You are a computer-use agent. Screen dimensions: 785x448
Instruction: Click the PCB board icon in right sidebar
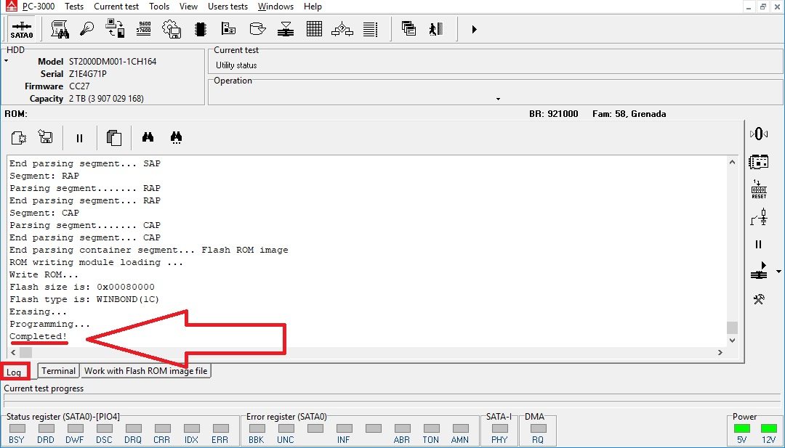click(x=759, y=161)
